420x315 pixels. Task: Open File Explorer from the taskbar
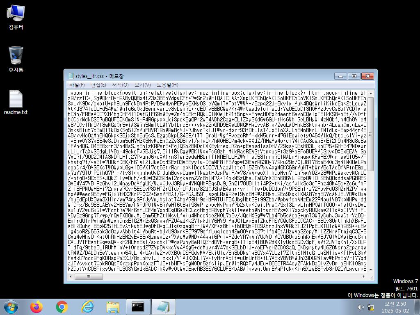(x=113, y=307)
